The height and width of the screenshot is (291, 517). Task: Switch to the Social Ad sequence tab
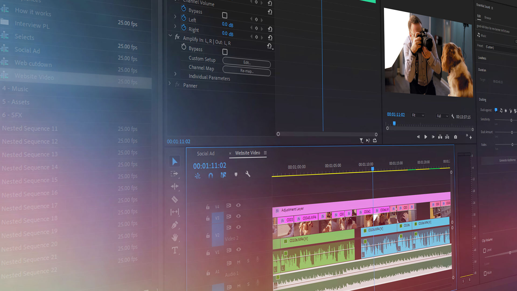point(205,154)
